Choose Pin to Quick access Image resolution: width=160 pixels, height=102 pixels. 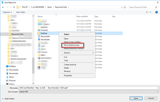click(72, 45)
